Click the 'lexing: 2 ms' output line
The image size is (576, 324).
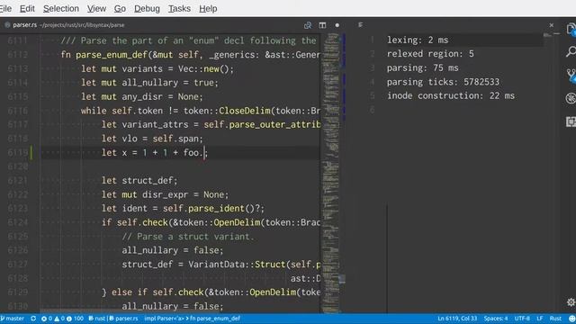pos(418,40)
